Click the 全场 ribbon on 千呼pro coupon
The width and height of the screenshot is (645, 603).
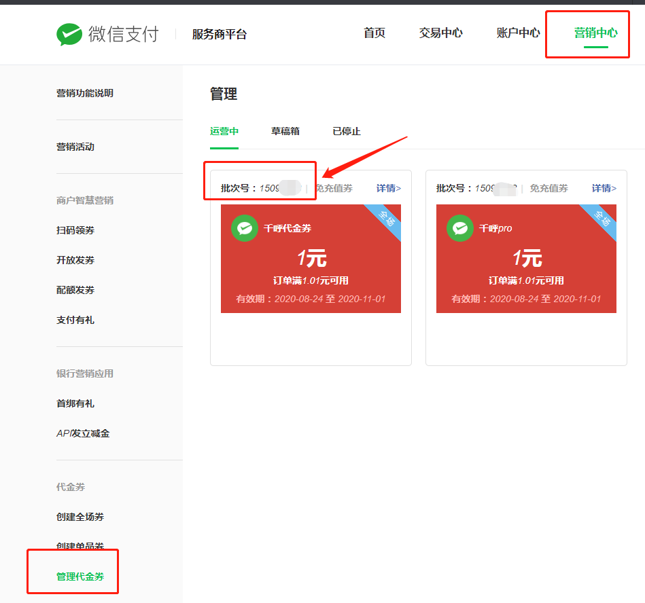[x=602, y=219]
